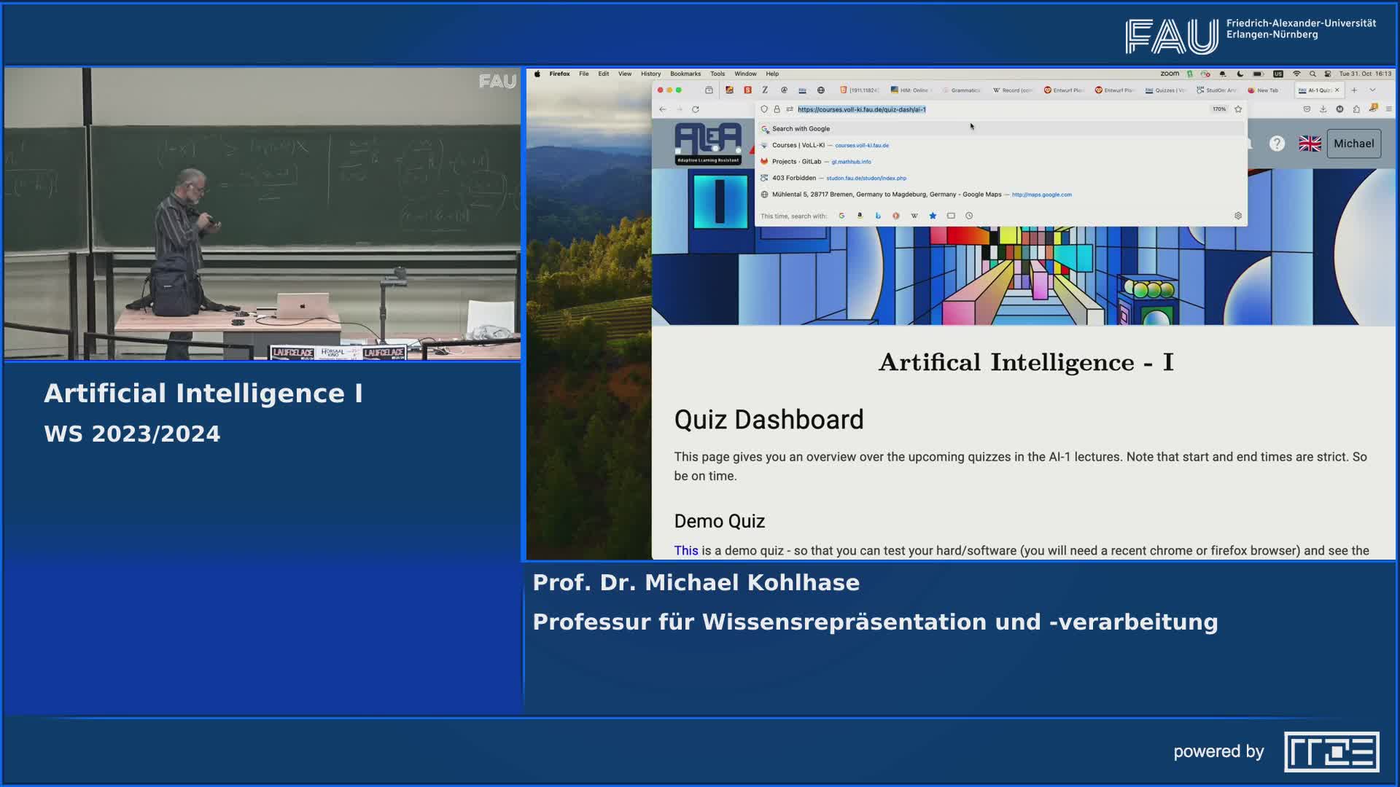The image size is (1400, 787).
Task: Toggle the reader padlock site information panel
Action: point(777,109)
